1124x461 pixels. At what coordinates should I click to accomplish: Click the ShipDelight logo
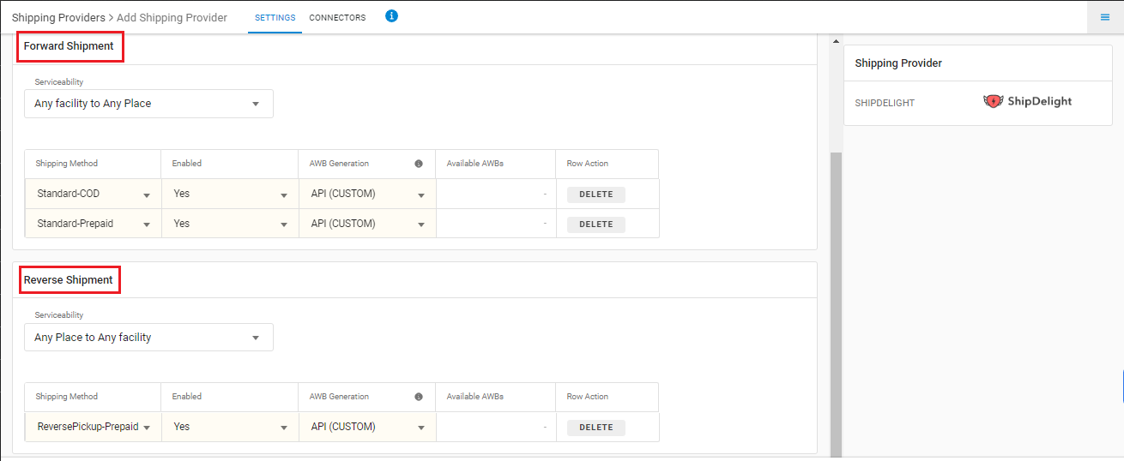1028,101
